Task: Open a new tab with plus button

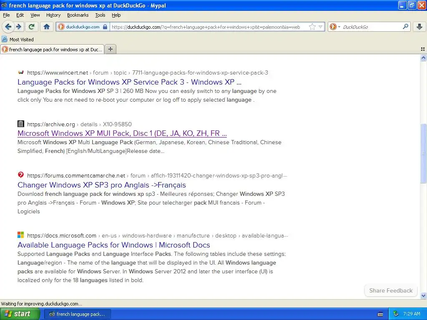Action: 110,49
